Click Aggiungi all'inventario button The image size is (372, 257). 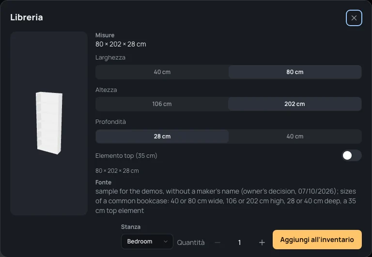317,240
